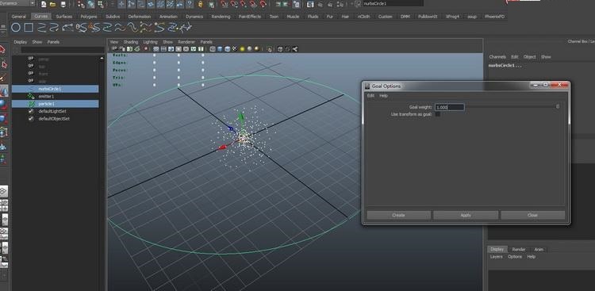Click the Open Scene folder icon
595x291 pixels.
tap(52, 4)
